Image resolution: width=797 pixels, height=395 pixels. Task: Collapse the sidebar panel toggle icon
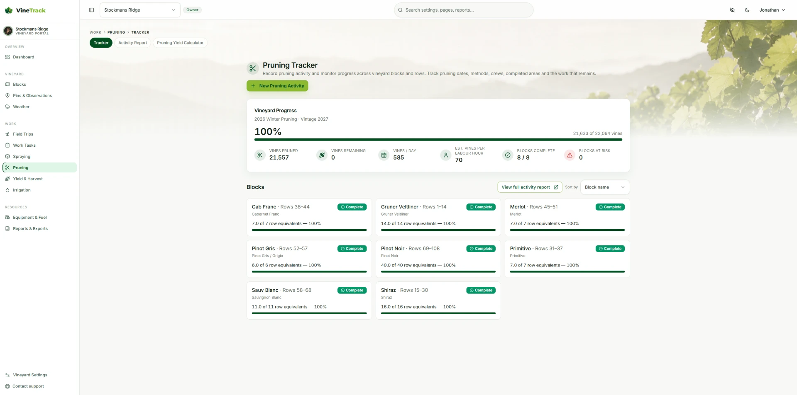(92, 10)
